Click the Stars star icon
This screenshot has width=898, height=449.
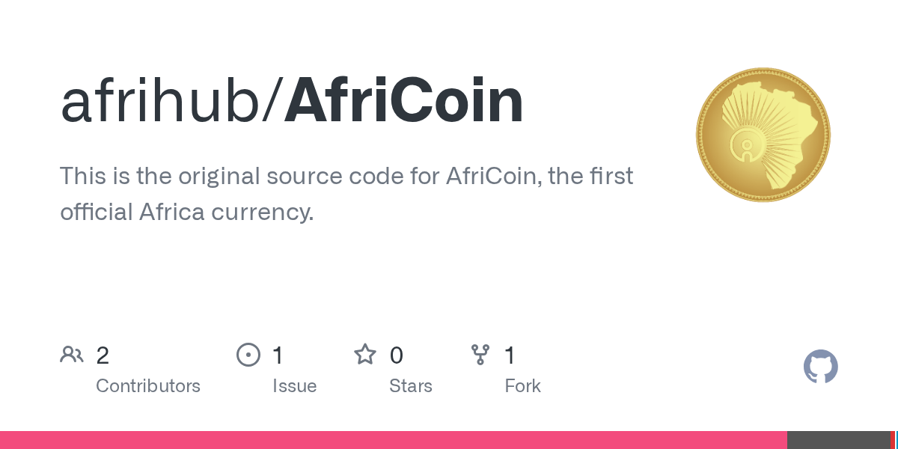[364, 355]
